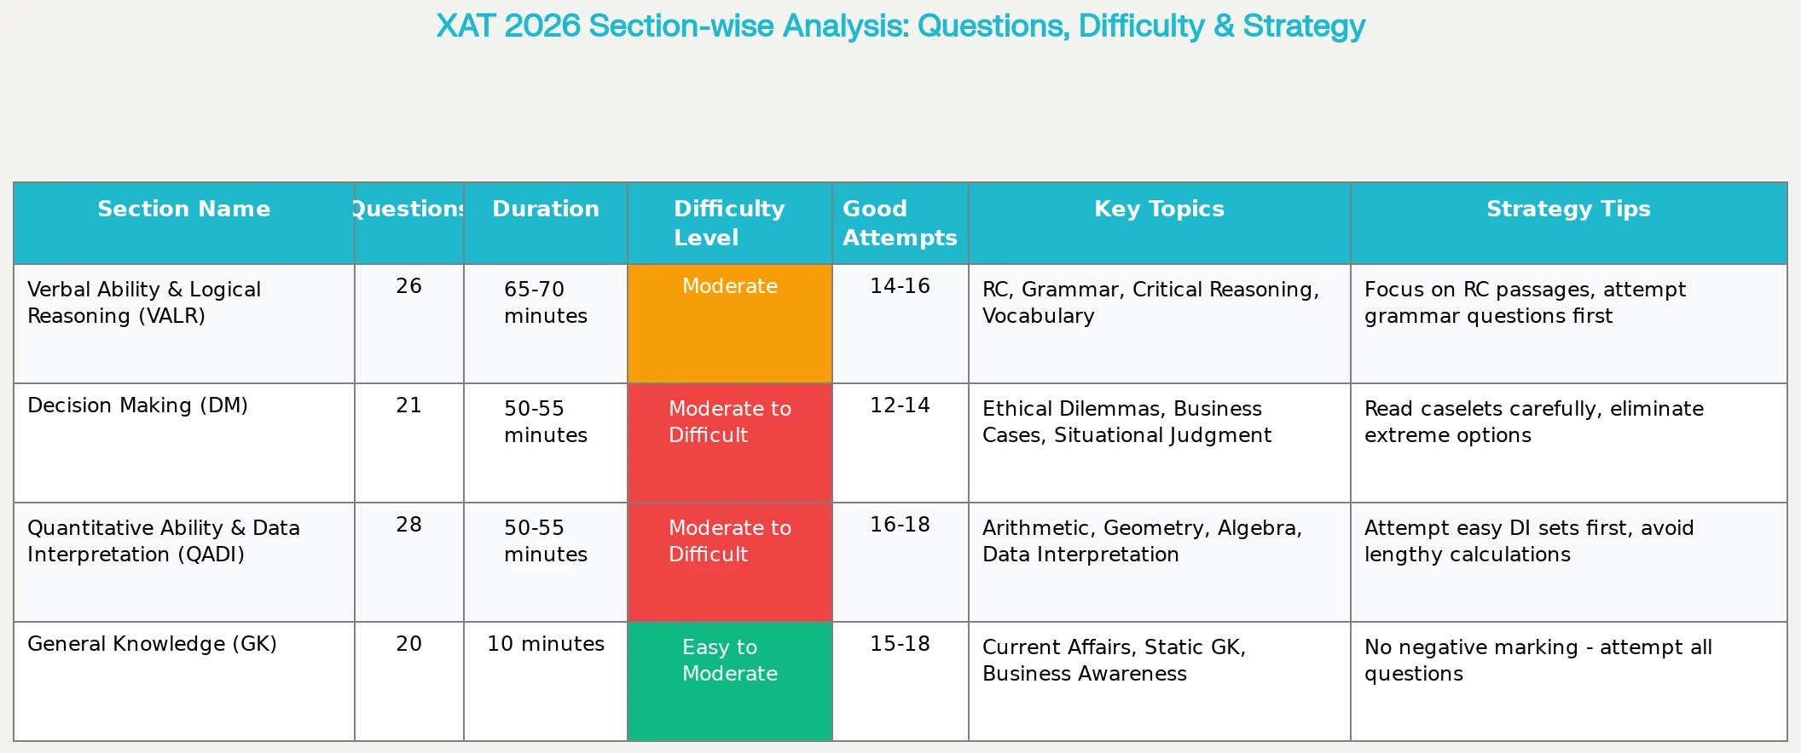Select the Strategy Tips column header

(x=1568, y=210)
